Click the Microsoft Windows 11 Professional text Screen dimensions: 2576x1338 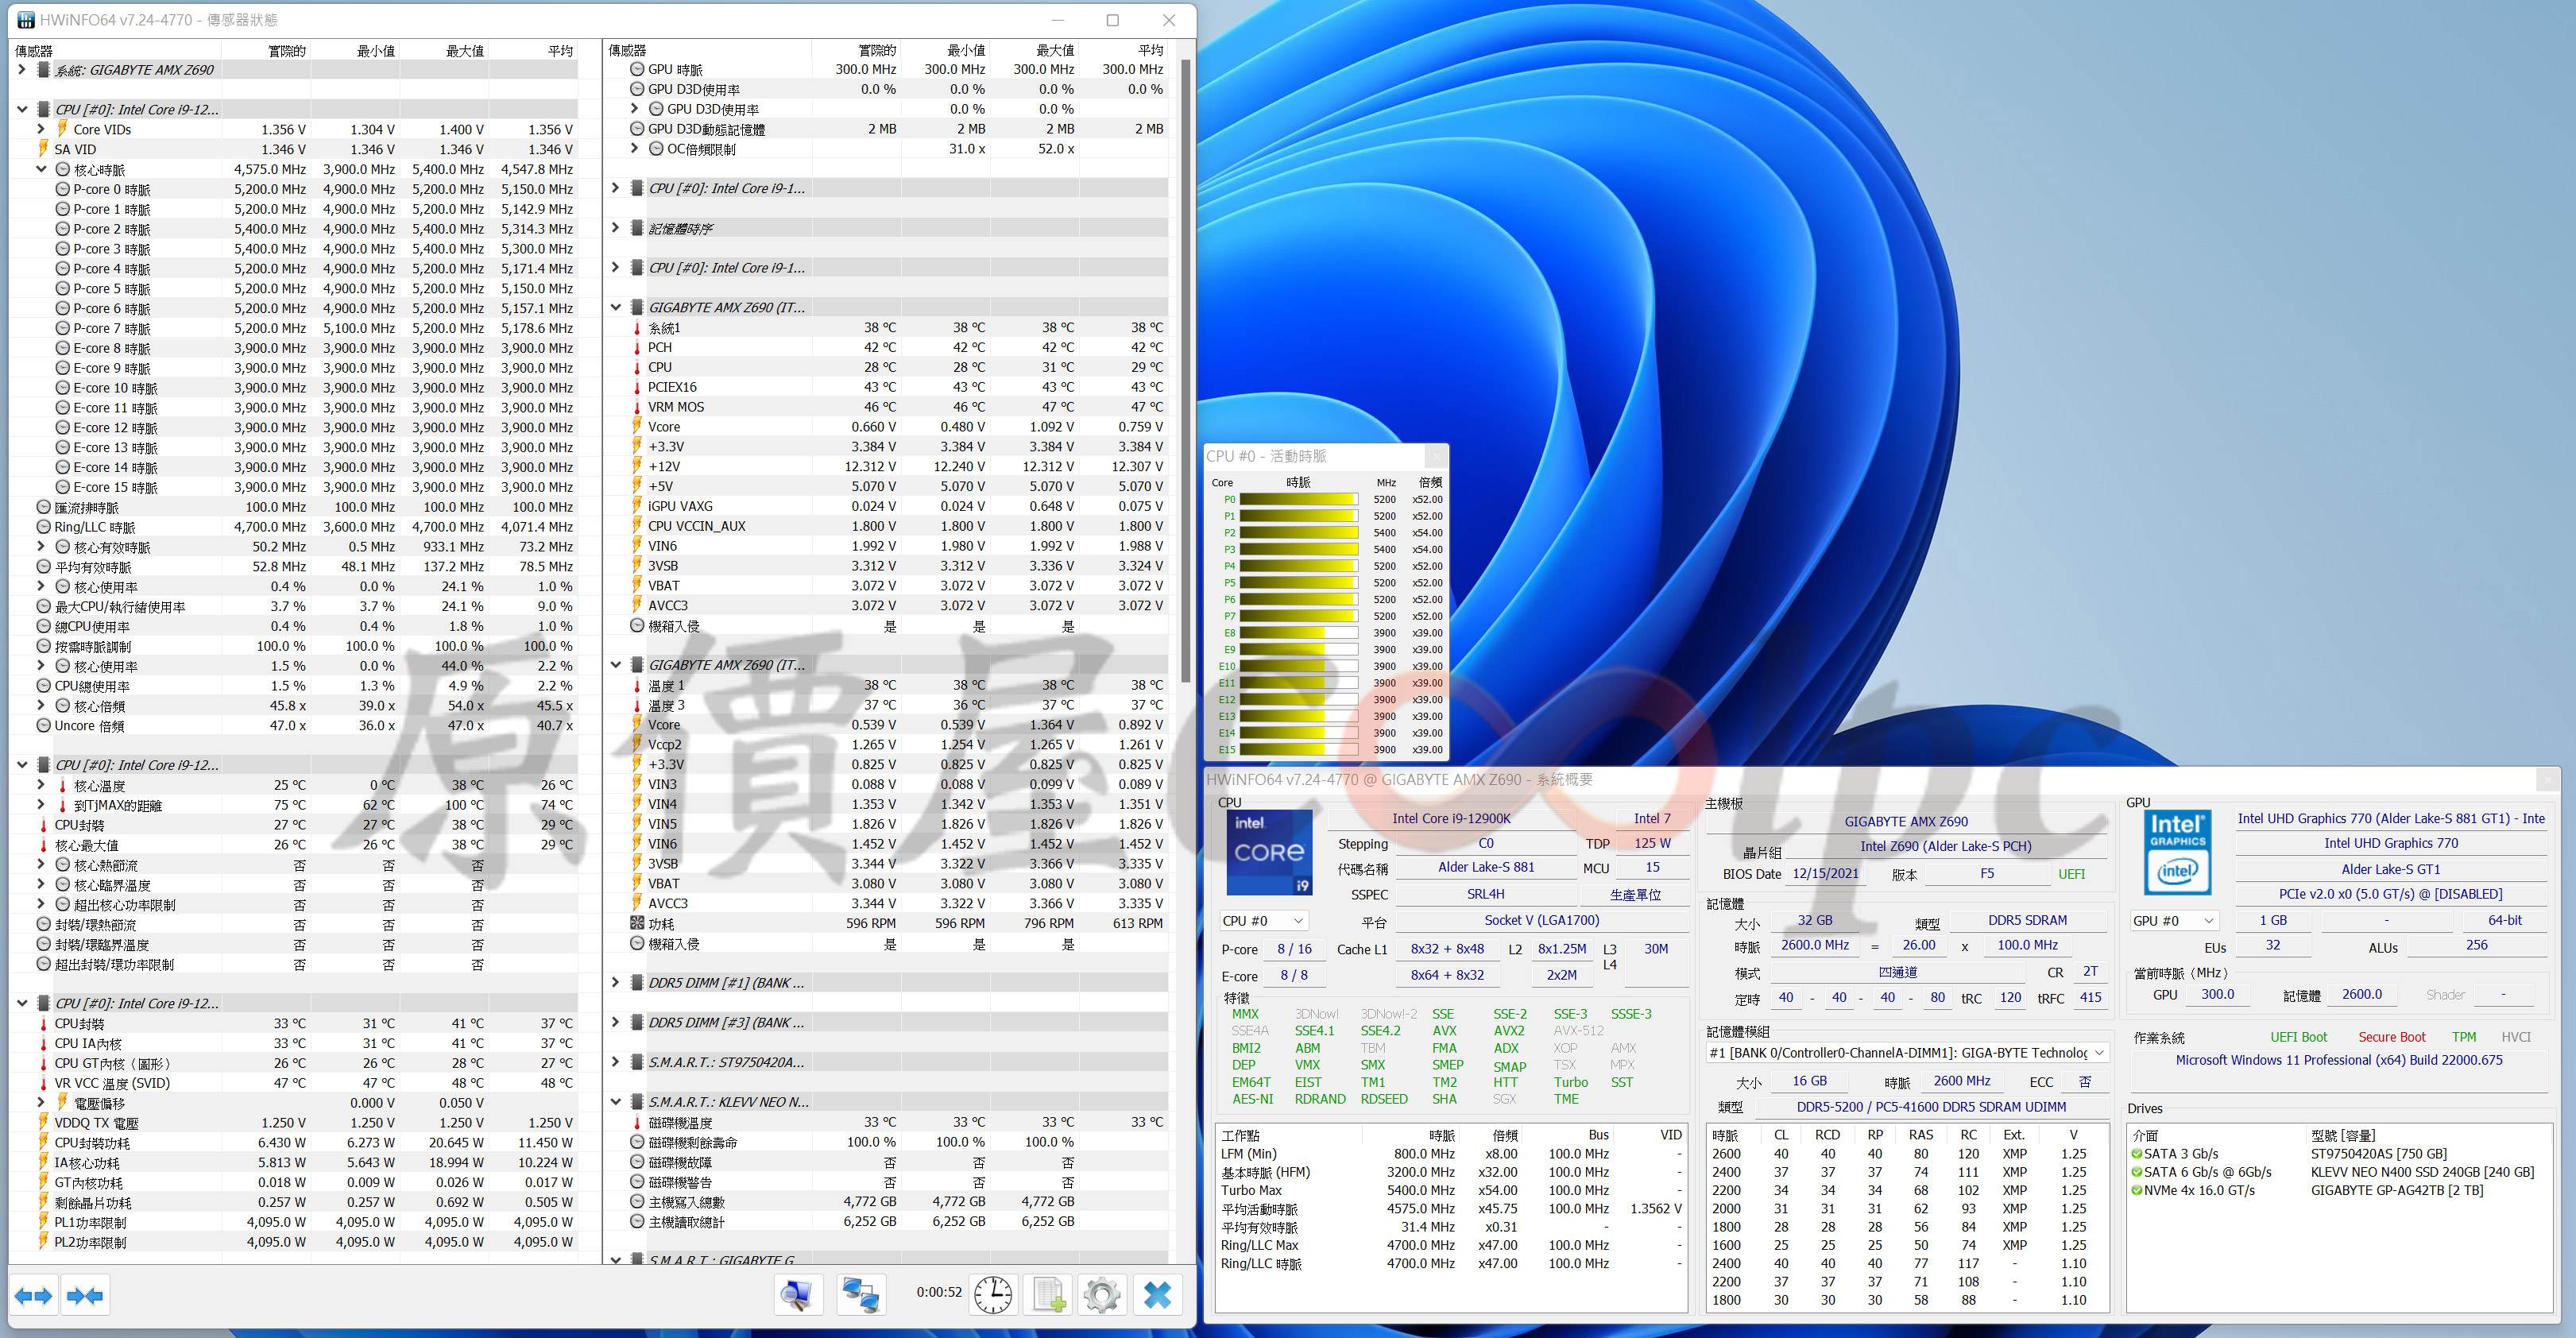(2339, 1060)
